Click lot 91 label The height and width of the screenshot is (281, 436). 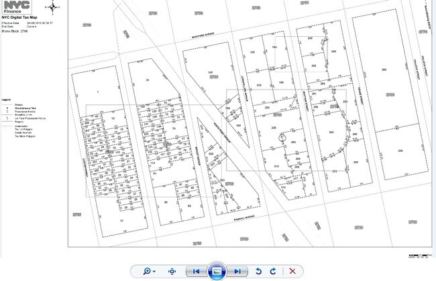coord(147,80)
